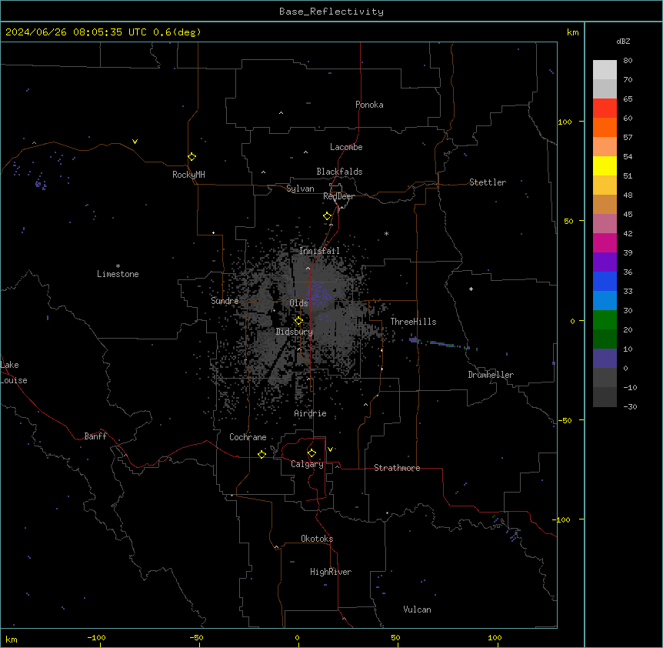Viewport: 663px width, 648px height.
Task: Select the orange 57-60 dBZ legend swatch
Action: click(x=605, y=127)
